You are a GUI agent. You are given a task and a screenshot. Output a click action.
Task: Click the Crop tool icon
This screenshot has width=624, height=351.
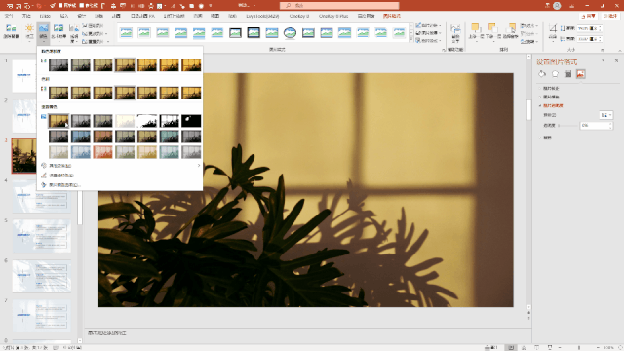[x=553, y=32]
